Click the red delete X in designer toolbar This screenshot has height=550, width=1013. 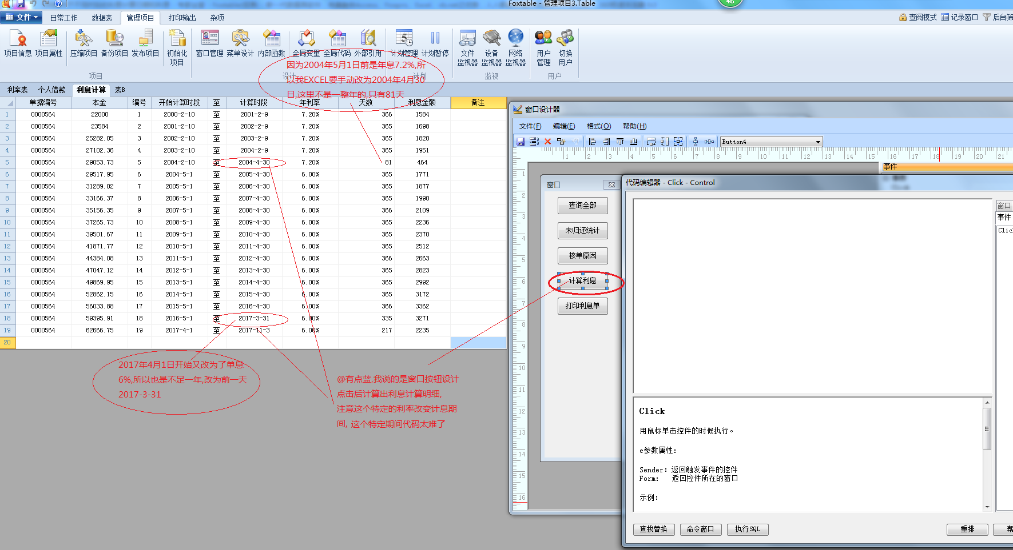click(547, 142)
